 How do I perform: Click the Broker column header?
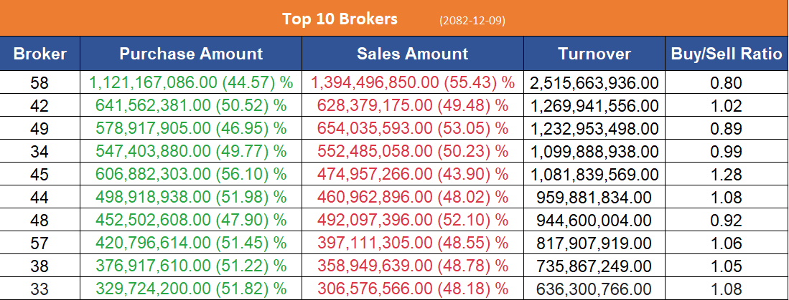[x=40, y=54]
